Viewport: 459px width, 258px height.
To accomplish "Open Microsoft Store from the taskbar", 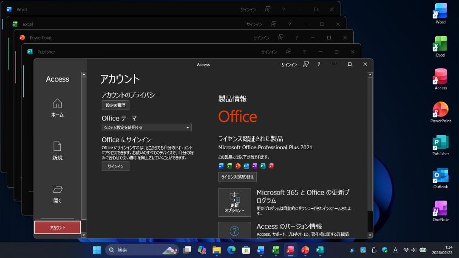I will point(246,250).
